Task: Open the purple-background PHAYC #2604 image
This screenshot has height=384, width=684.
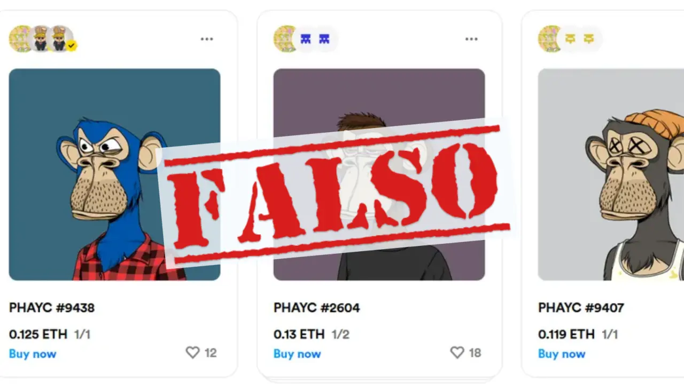Action: 379,174
